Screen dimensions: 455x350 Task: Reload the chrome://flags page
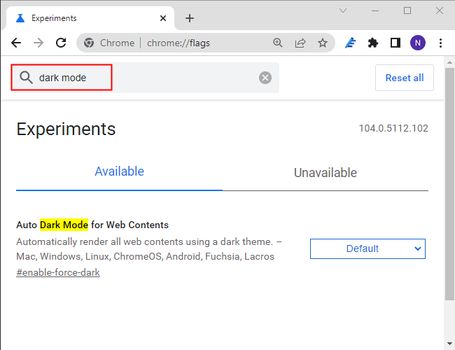click(x=61, y=43)
